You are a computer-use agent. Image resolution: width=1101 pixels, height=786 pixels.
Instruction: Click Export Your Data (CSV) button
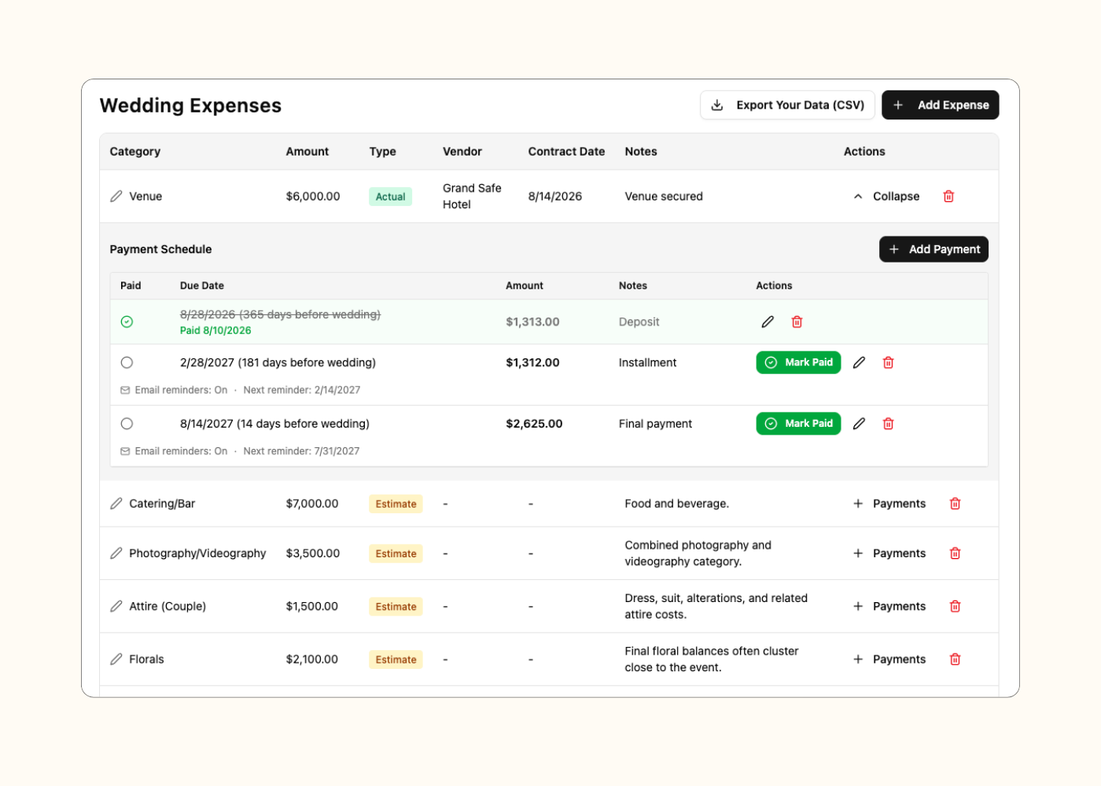click(x=787, y=105)
